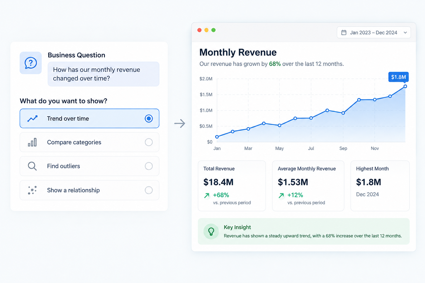Select the Trend over time radio button
Viewport: 425px width, 283px height.
point(149,119)
